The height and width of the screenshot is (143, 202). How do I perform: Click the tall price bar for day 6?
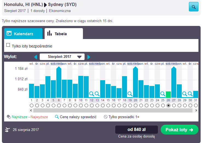tap(59, 82)
